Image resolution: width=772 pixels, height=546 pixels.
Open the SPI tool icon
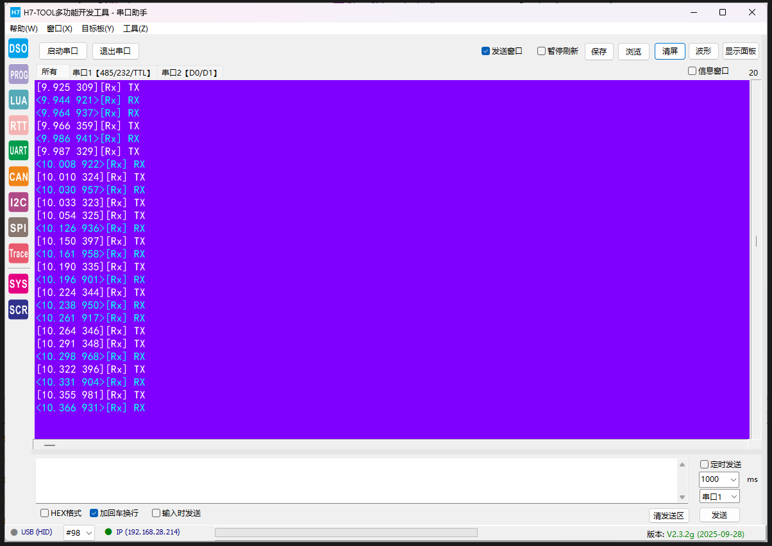click(18, 227)
